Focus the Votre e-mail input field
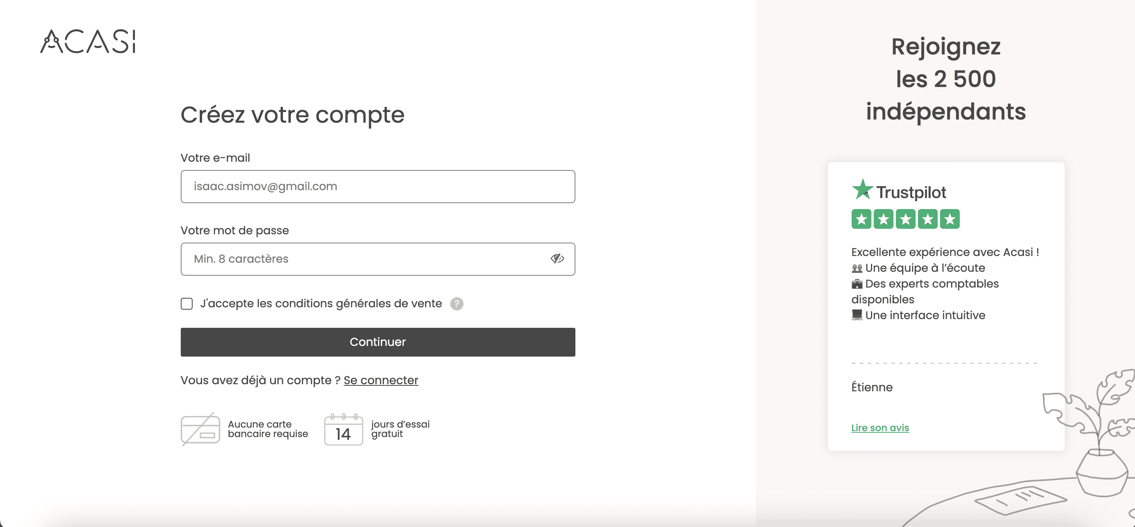Image resolution: width=1135 pixels, height=527 pixels. [x=378, y=187]
